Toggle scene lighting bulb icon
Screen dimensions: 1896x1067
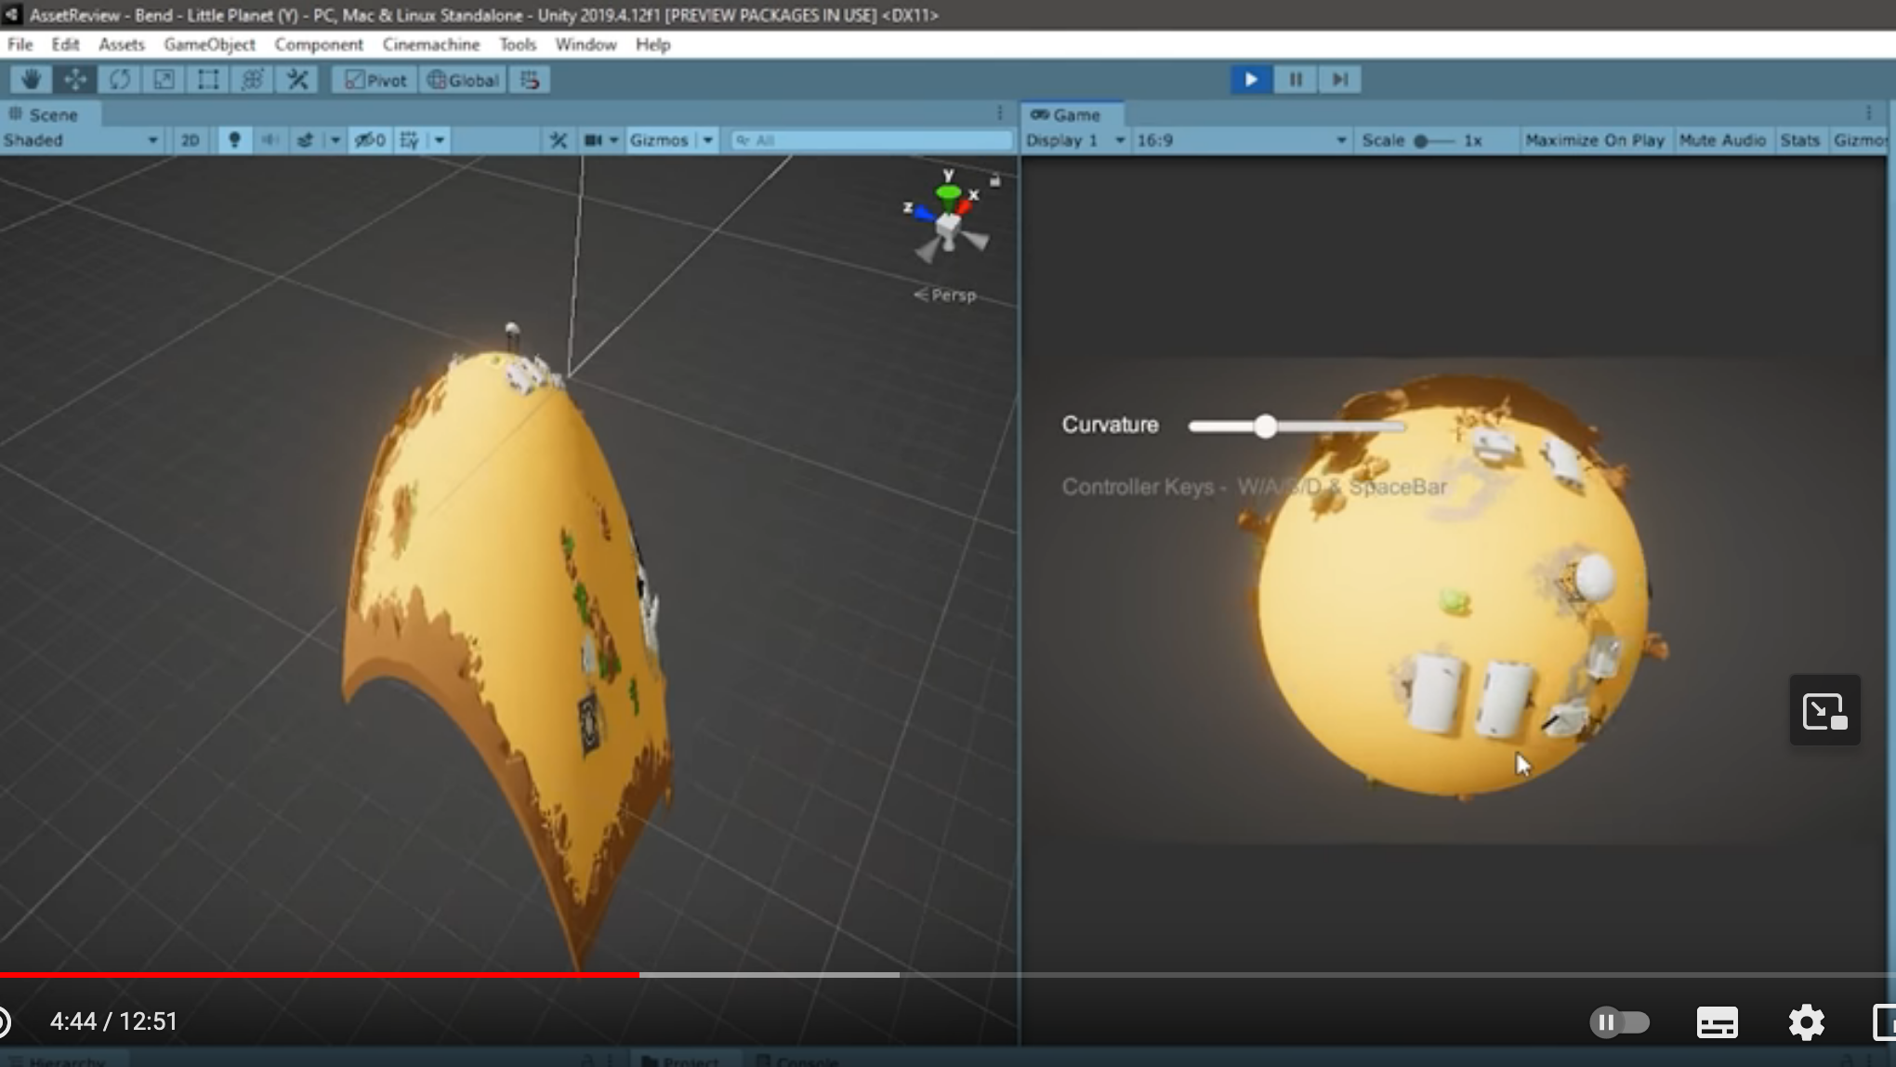234,140
